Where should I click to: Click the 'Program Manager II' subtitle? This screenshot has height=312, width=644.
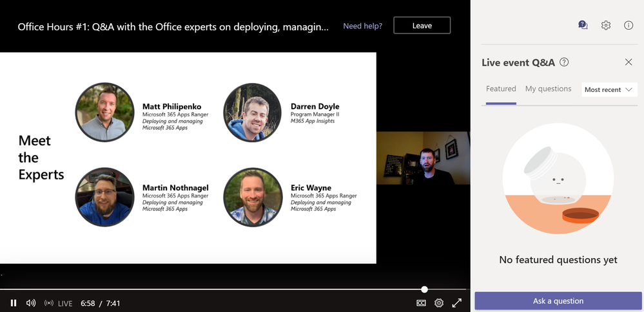tap(315, 115)
